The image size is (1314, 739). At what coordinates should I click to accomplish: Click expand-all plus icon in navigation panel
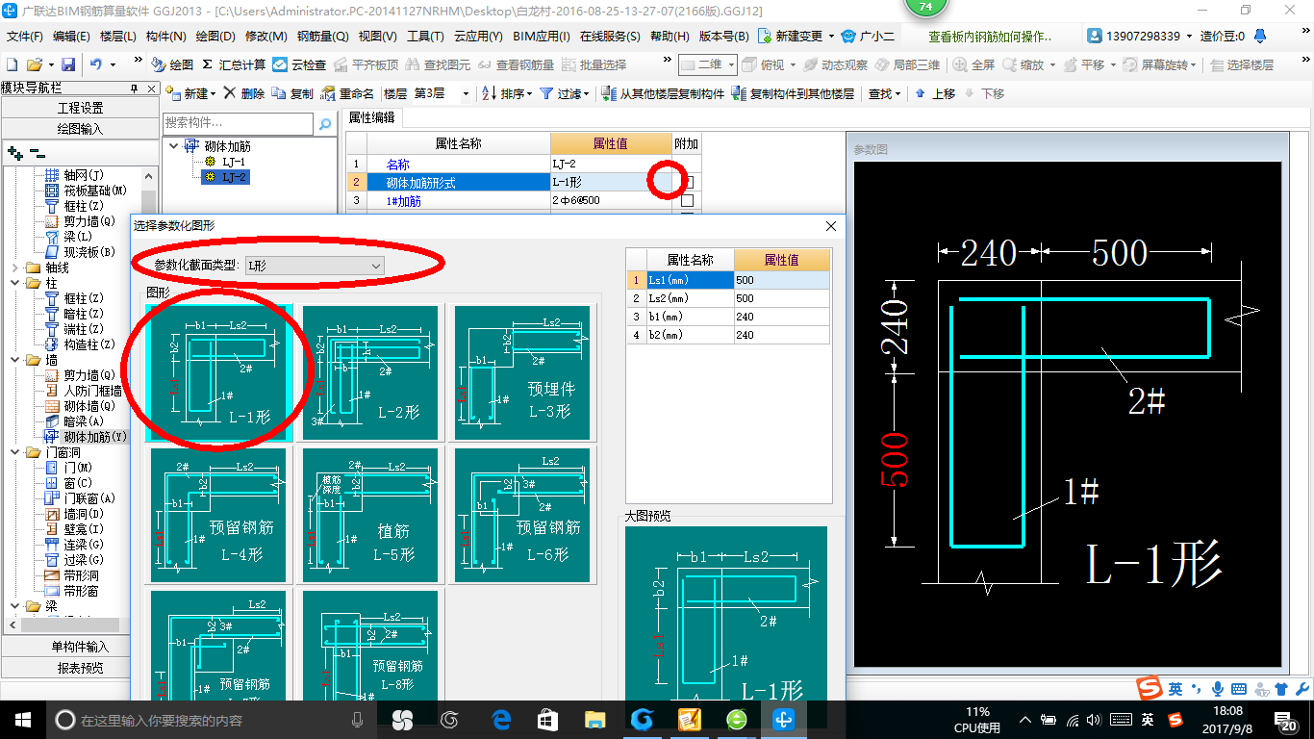pyautogui.click(x=14, y=152)
